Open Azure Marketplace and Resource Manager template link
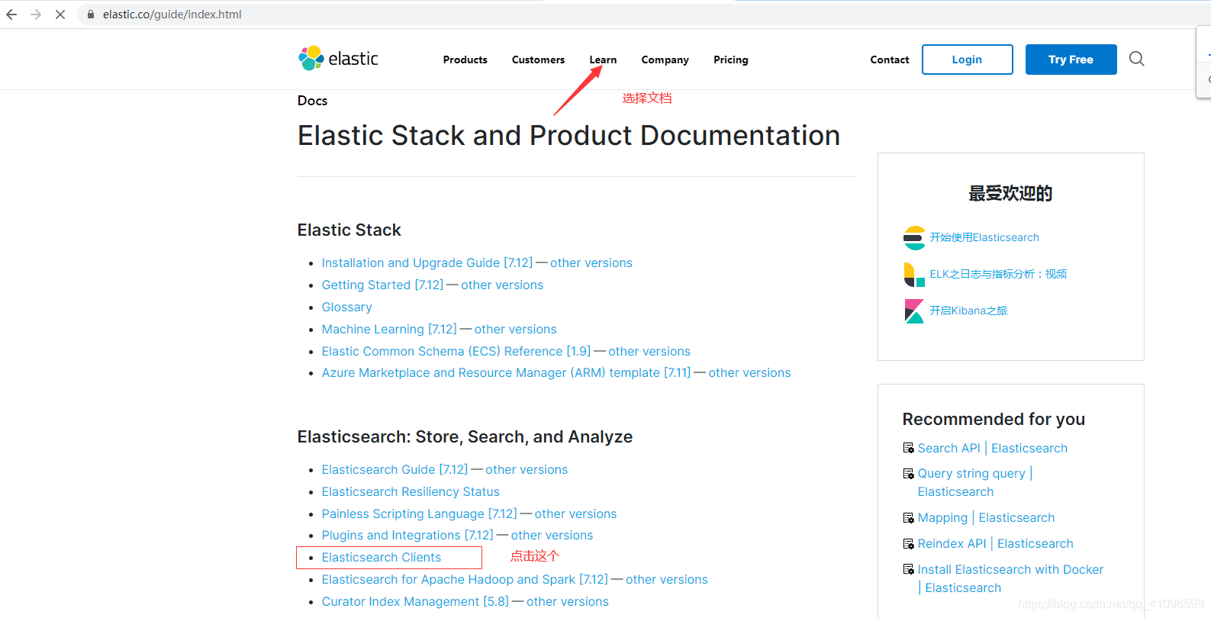 coord(505,372)
